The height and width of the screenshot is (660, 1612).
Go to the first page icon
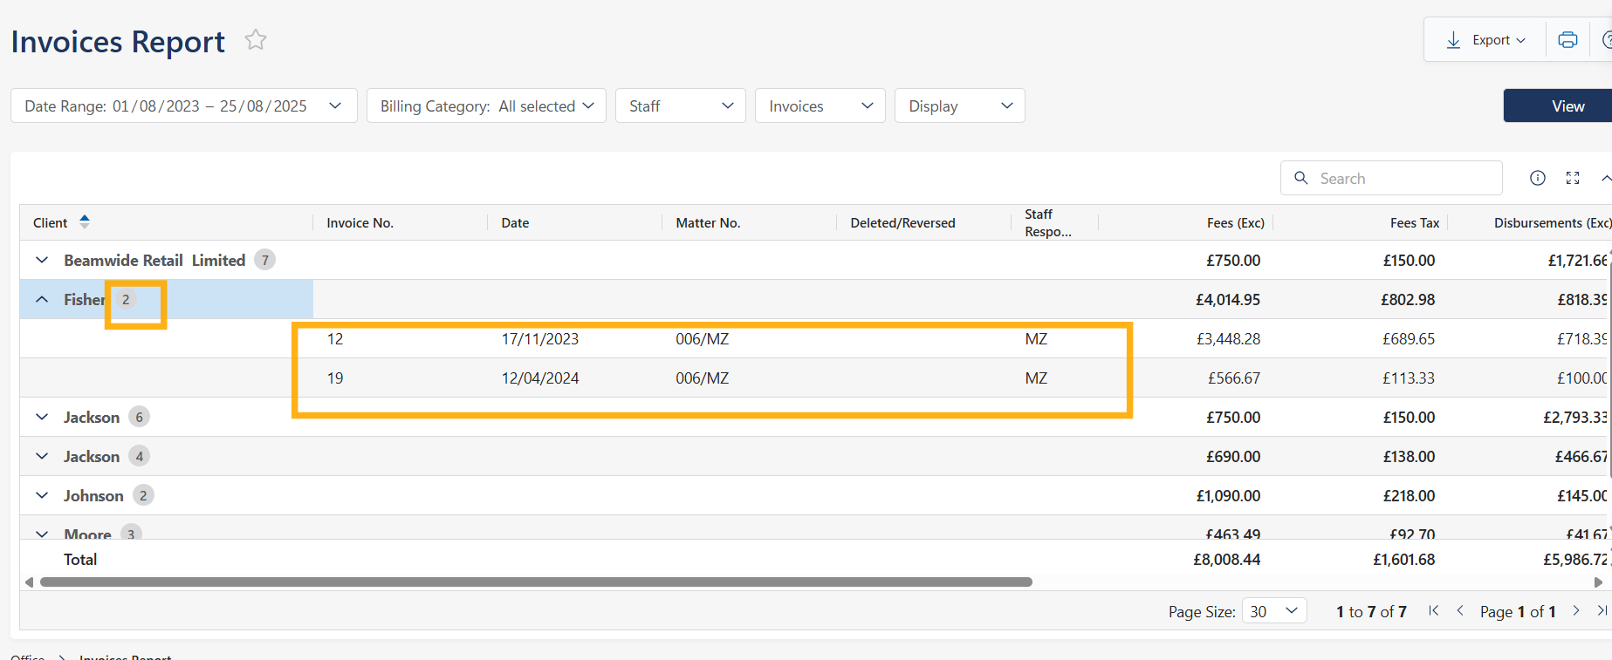(x=1433, y=611)
